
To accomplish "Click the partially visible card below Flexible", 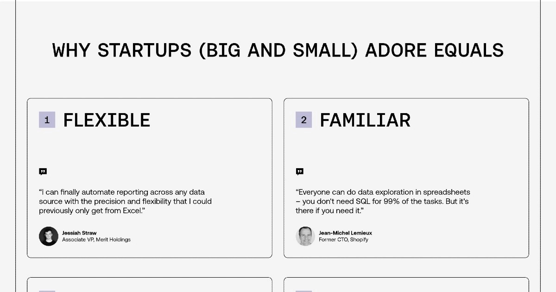I will click(x=149, y=285).
